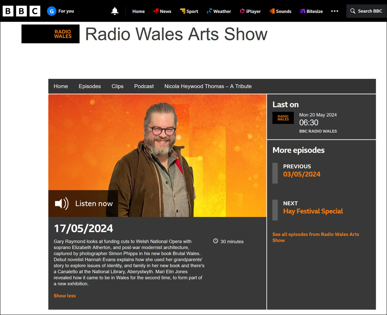
Task: Open Nicola Heywood Thomas – A Tribute
Action: point(208,86)
